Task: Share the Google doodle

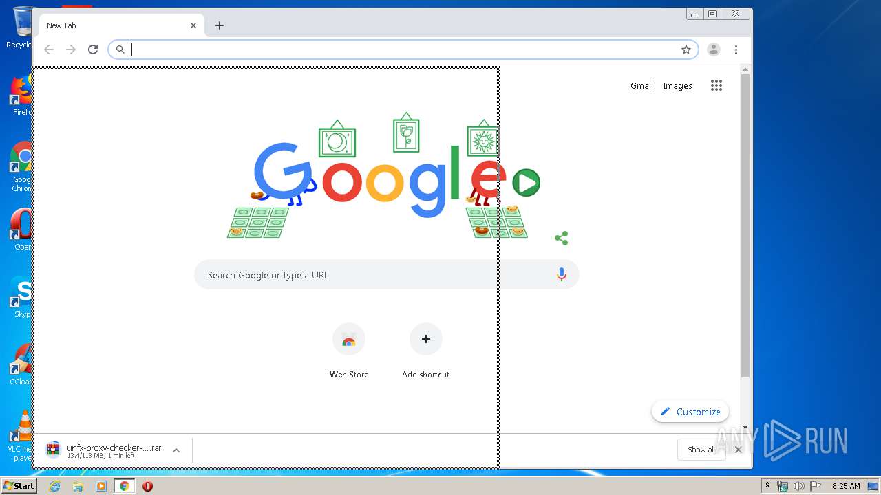Action: click(x=562, y=239)
